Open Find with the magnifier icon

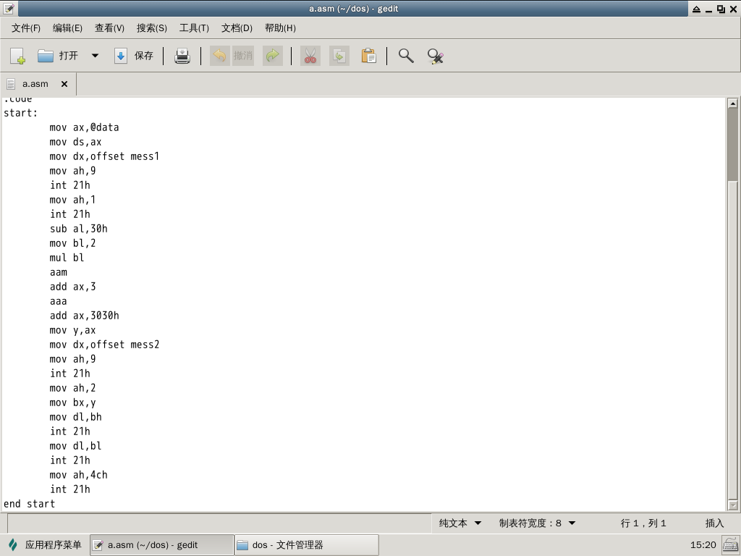[x=406, y=56]
